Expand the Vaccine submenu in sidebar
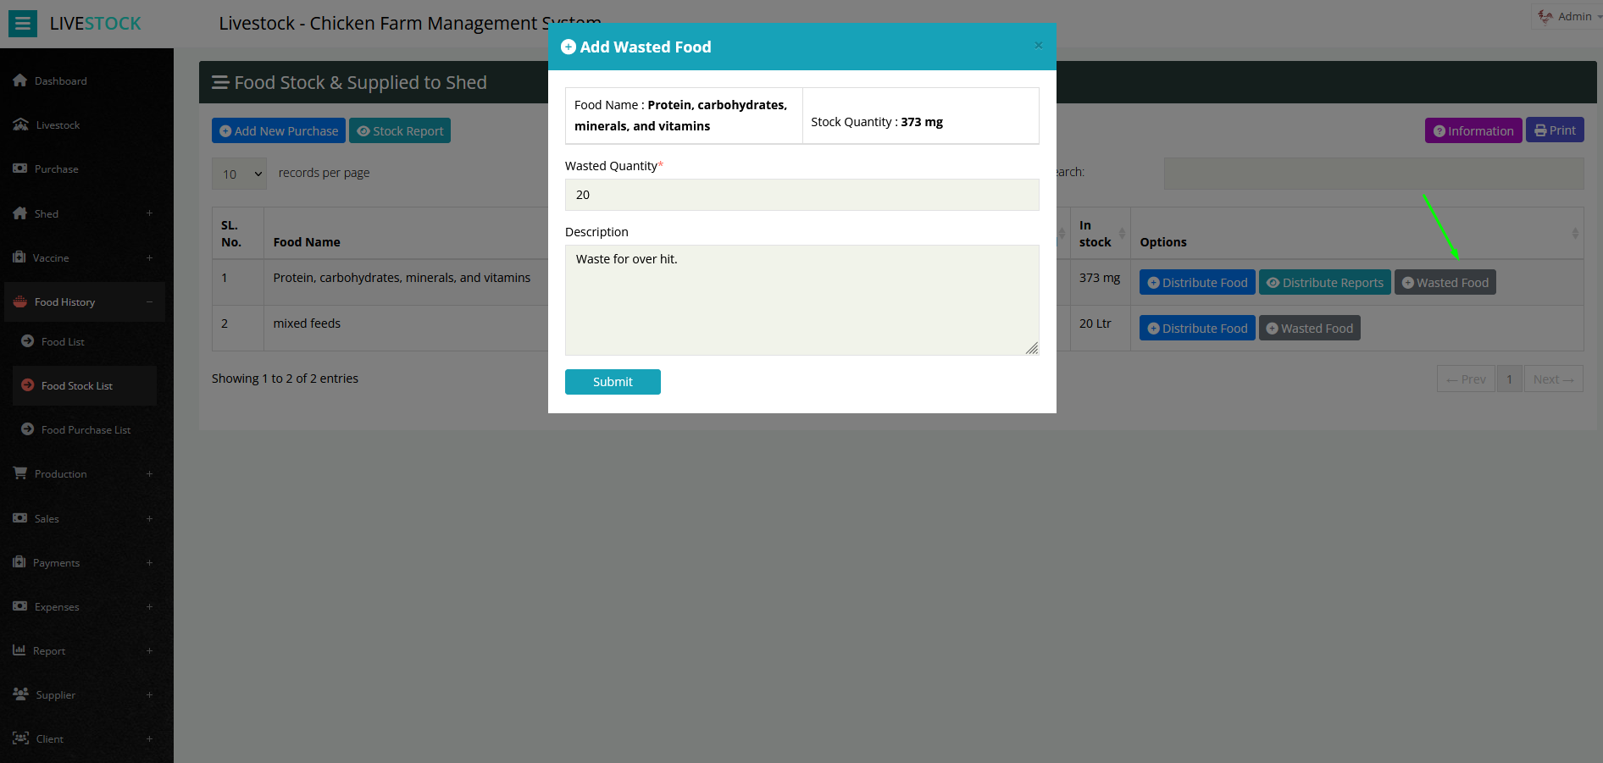Screen dimensions: 1603x763 point(149,257)
